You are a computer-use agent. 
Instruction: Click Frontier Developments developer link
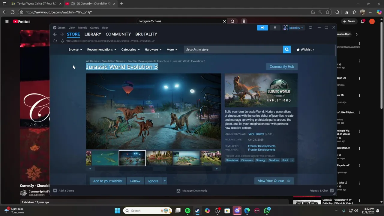262,146
